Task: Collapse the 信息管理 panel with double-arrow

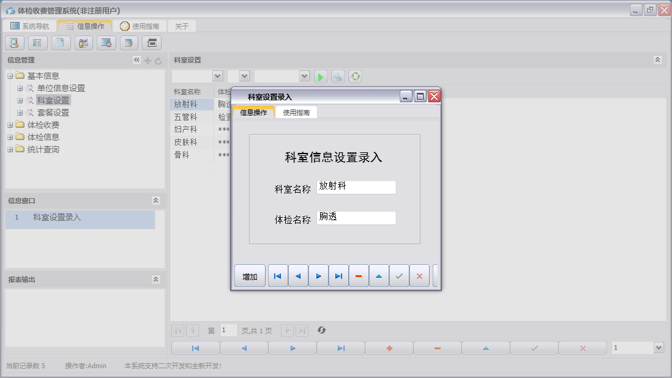Action: tap(136, 60)
